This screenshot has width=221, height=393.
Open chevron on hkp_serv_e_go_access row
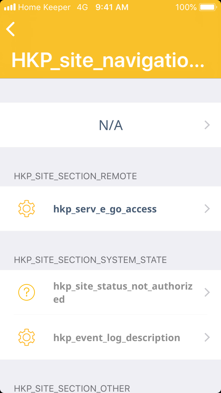coord(207,209)
